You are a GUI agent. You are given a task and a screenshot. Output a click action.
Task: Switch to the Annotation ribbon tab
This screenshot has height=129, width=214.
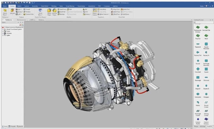click(x=92, y=6)
